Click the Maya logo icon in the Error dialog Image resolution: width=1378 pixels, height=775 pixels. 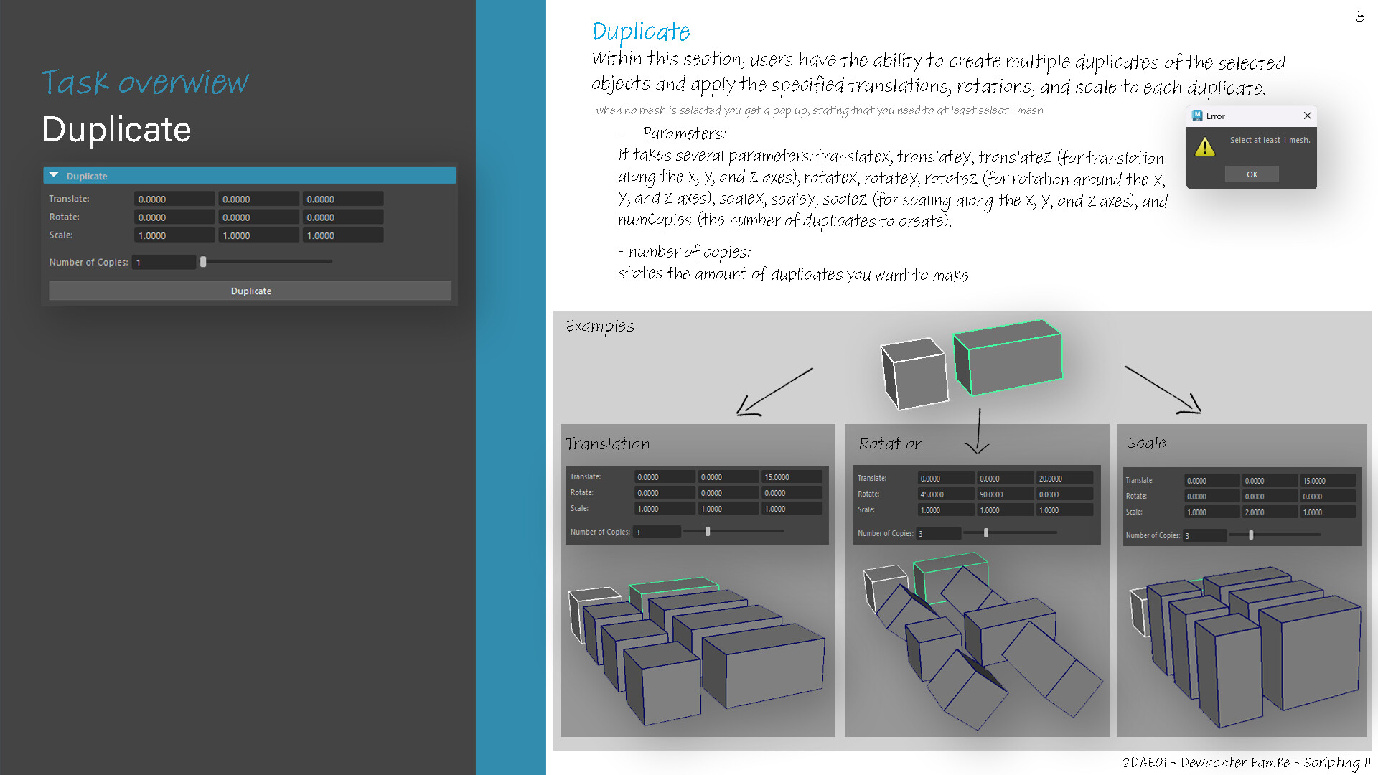(x=1196, y=116)
